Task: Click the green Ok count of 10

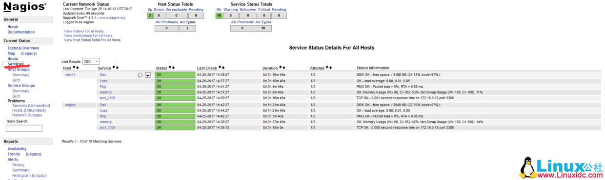Action: (219, 16)
